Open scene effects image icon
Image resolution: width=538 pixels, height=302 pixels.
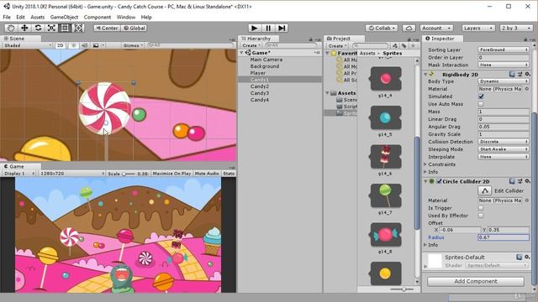tap(96, 45)
